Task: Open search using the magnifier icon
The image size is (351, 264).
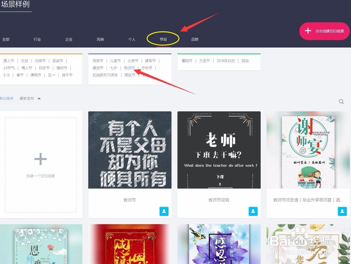Action: point(341,101)
